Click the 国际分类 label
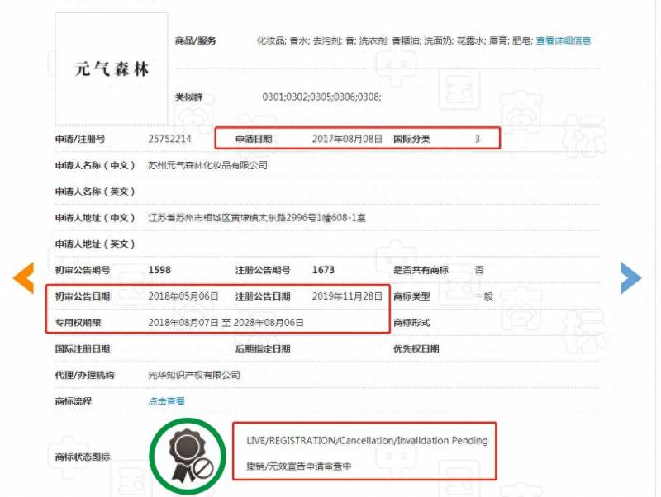 pos(411,139)
